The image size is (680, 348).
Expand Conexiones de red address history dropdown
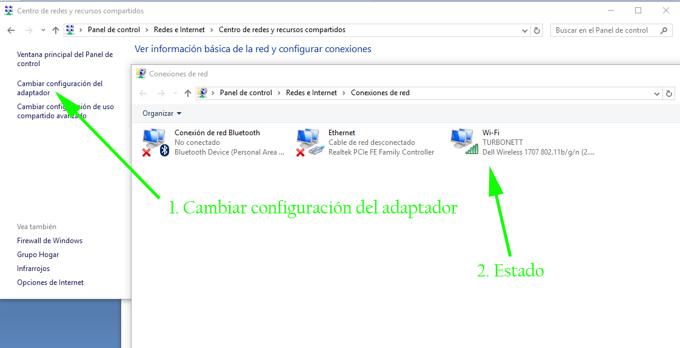(x=657, y=93)
